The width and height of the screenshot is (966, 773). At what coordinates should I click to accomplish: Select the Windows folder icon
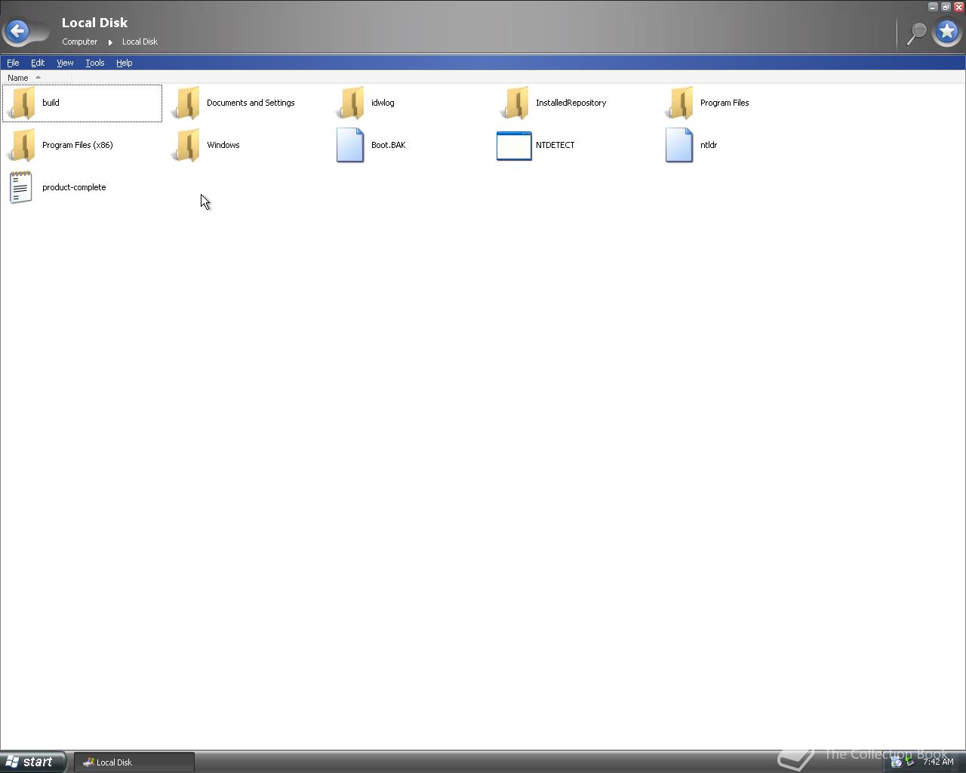(x=187, y=145)
